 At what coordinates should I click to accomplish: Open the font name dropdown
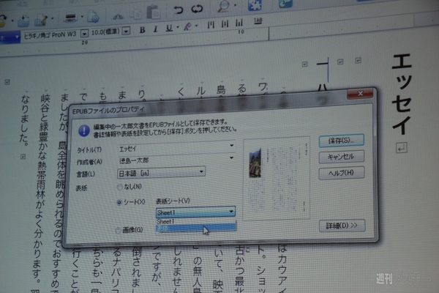pos(83,34)
